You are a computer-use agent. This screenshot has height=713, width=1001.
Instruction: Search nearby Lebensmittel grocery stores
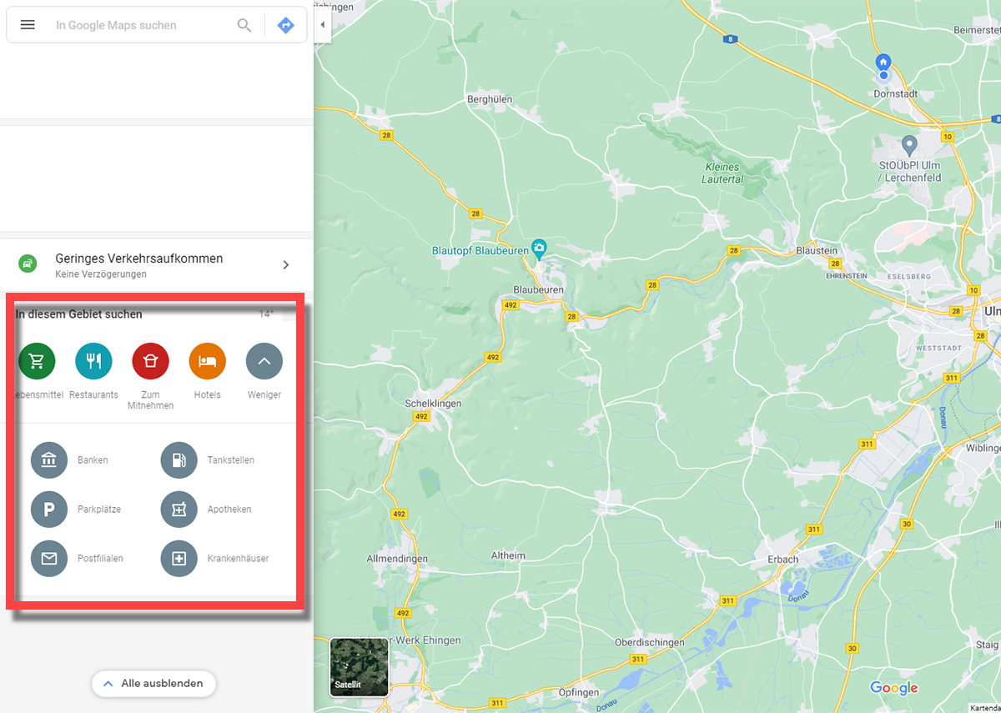click(x=37, y=361)
